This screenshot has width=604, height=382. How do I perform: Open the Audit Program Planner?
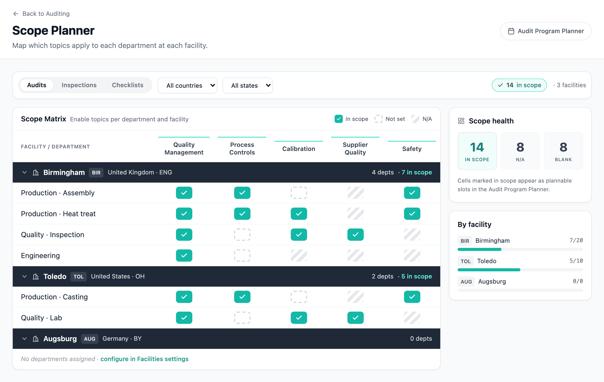coord(546,31)
